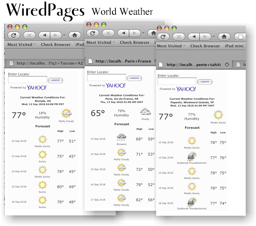
Task: Click the Enter Locale field in Tucson window
Action: [x=28, y=80]
